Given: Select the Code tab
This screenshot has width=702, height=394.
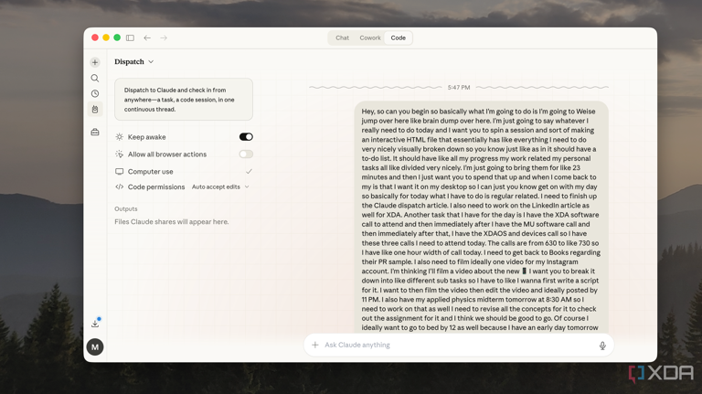Looking at the screenshot, I should [398, 38].
